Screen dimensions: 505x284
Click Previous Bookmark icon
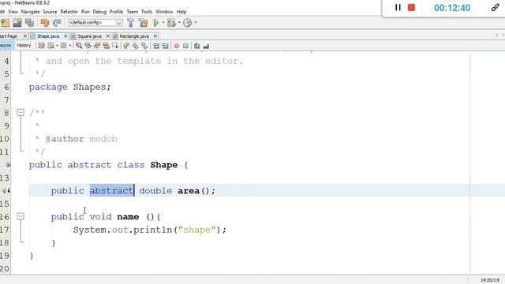[x=126, y=46]
